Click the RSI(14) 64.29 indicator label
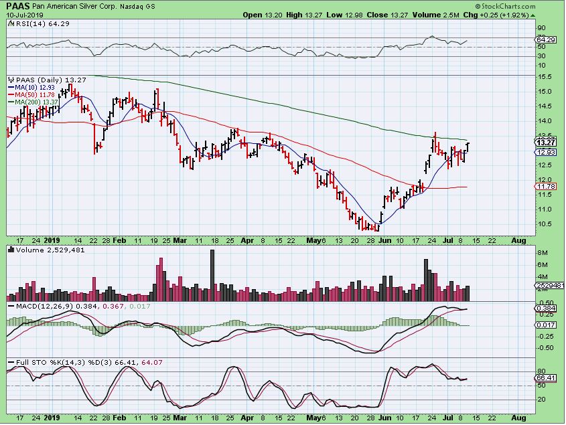 pyautogui.click(x=42, y=24)
